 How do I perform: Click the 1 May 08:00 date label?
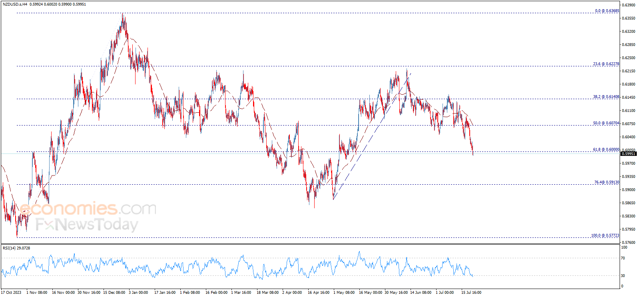pyautogui.click(x=344, y=293)
